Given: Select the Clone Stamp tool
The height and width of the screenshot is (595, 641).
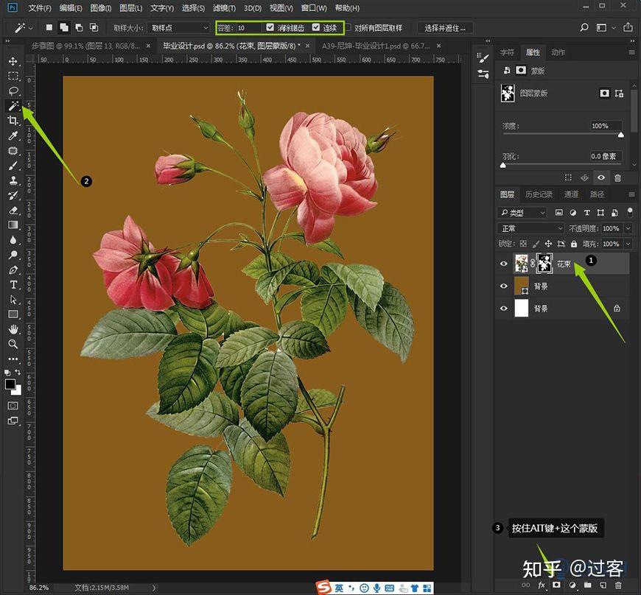Looking at the screenshot, I should coord(13,180).
